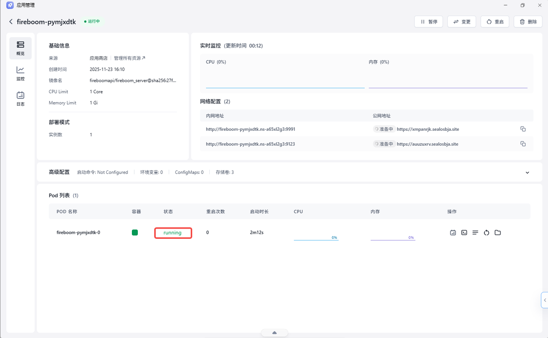Click the 操作 column header

[452, 212]
